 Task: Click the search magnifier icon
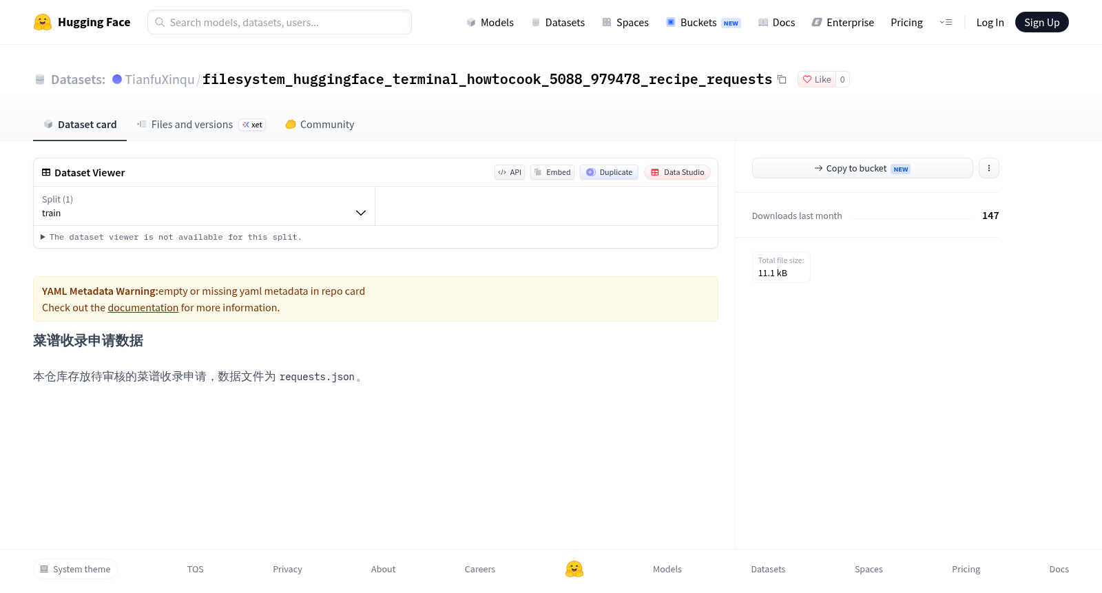[160, 22]
